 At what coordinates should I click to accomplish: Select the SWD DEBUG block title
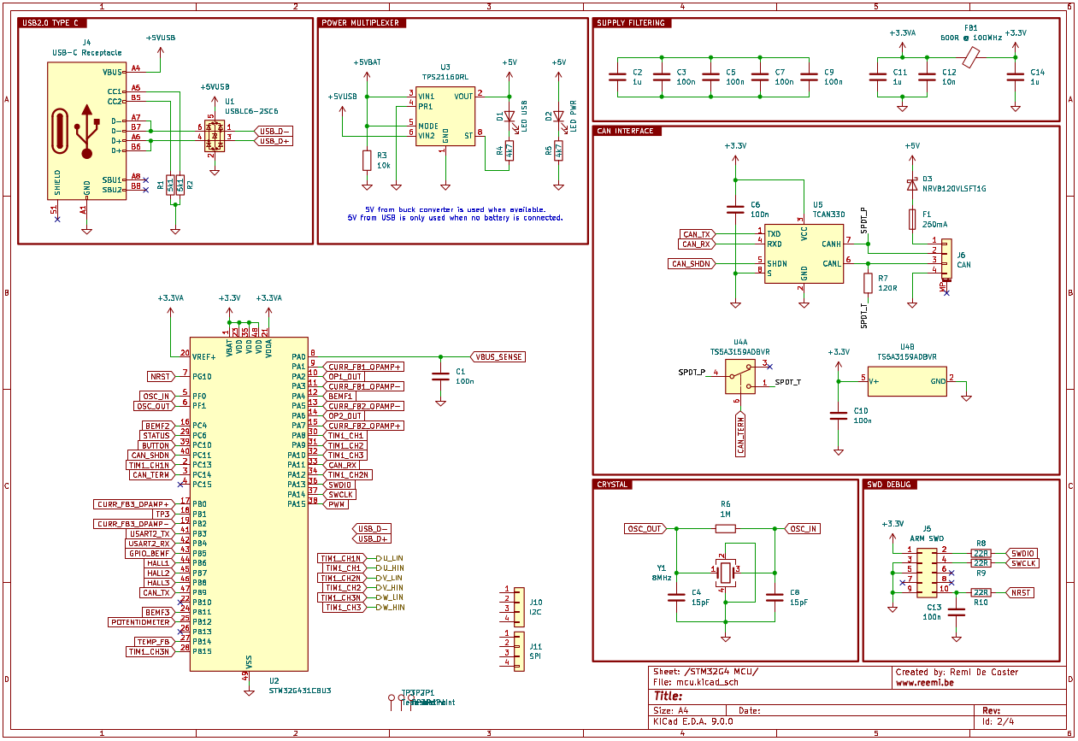(890, 485)
